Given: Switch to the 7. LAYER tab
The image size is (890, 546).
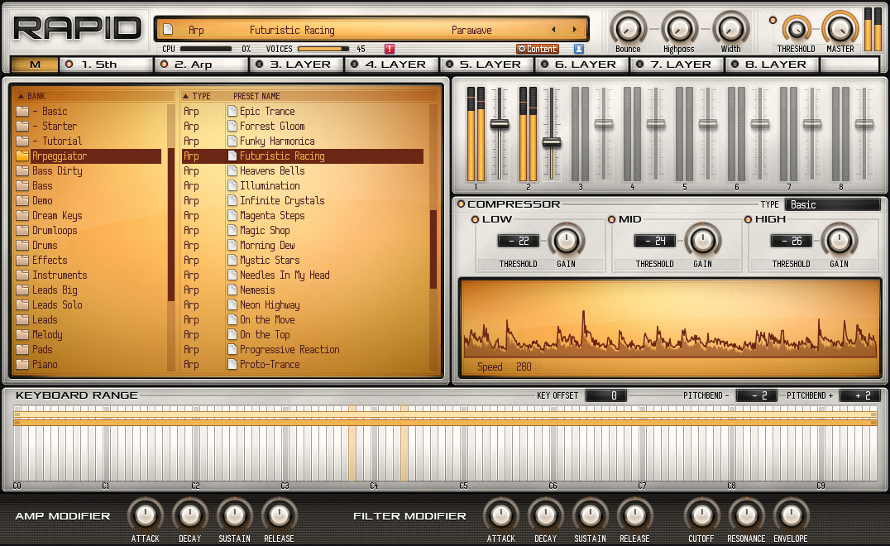Looking at the screenshot, I should click(677, 65).
